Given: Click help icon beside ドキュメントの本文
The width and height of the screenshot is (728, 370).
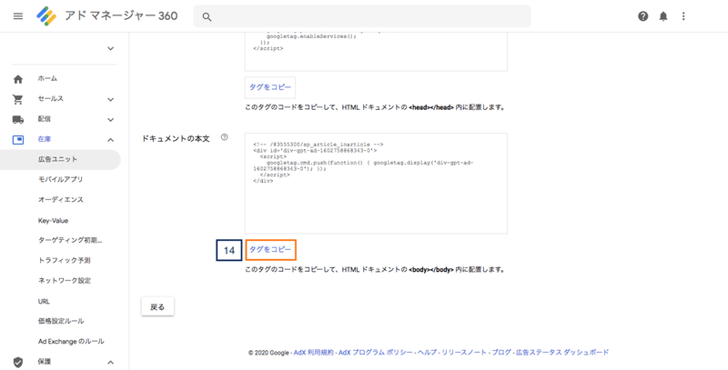Looking at the screenshot, I should pos(224,137).
